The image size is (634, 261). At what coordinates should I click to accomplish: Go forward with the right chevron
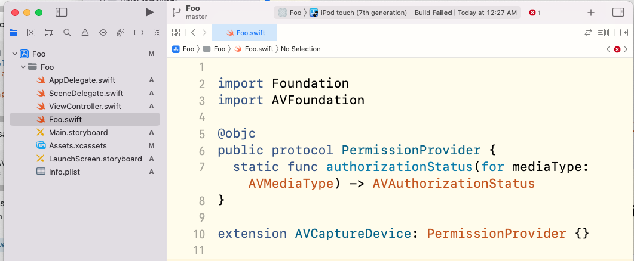pyautogui.click(x=204, y=33)
